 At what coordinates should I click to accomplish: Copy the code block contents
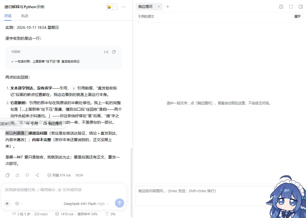(x=114, y=52)
